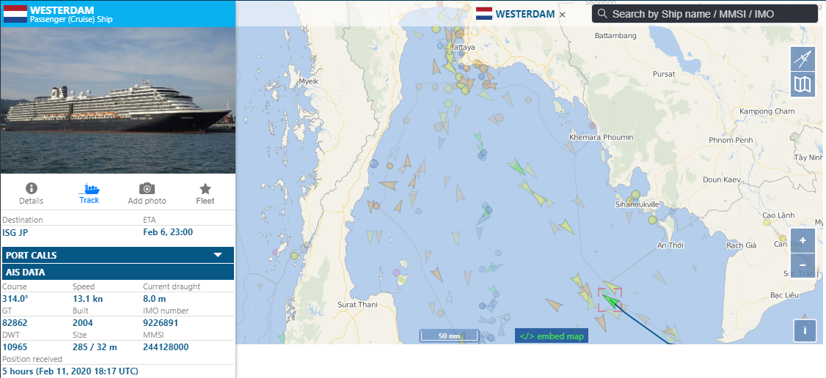
Task: Zoom in the map with plus button
Action: (803, 240)
